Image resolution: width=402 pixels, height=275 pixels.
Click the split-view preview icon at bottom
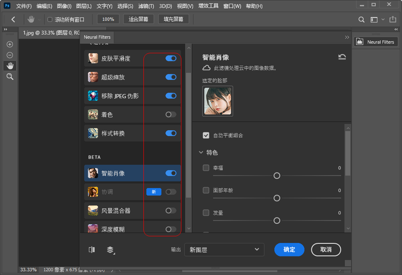click(x=92, y=249)
